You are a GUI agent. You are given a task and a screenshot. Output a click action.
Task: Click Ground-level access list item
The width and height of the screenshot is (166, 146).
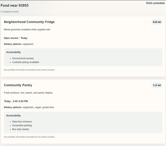(23, 58)
